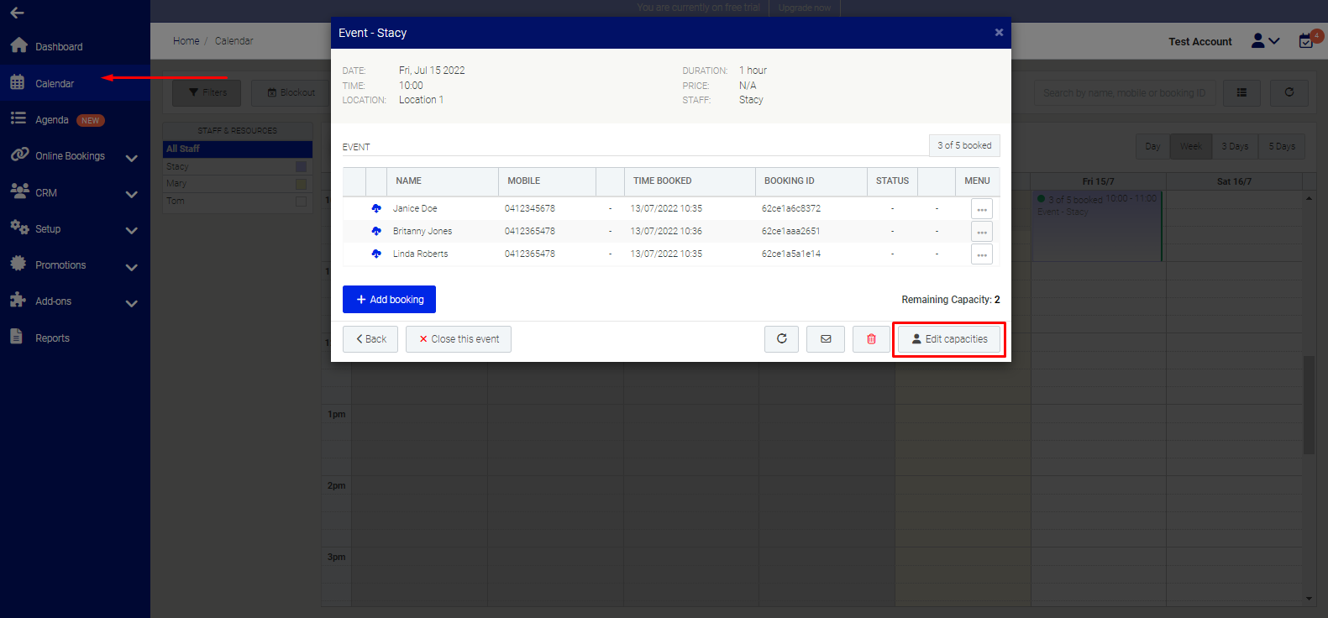Click the Add-ons puzzle icon
Viewport: 1328px width, 618px height.
(18, 300)
